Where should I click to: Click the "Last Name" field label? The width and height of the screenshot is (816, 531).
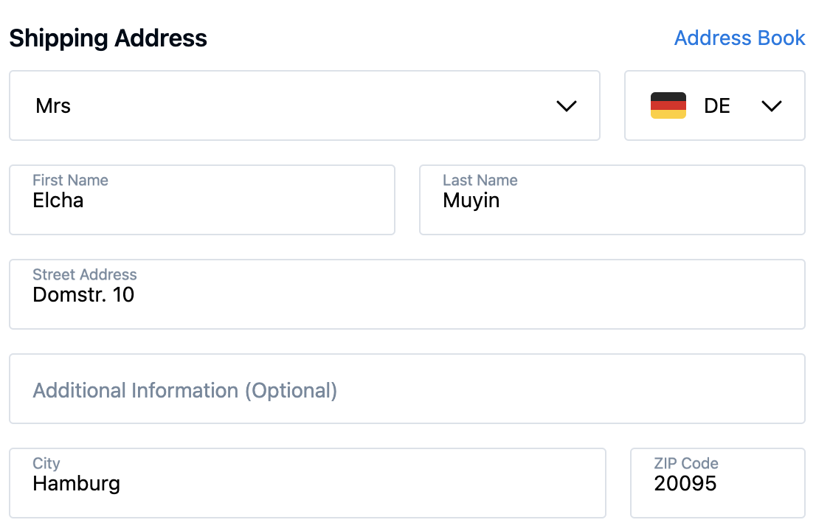click(480, 180)
